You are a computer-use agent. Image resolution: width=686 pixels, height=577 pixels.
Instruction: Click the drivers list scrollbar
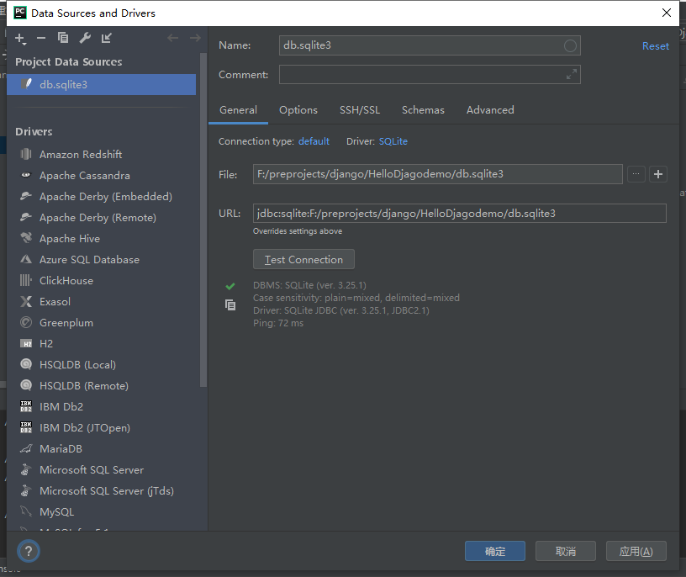[203, 220]
